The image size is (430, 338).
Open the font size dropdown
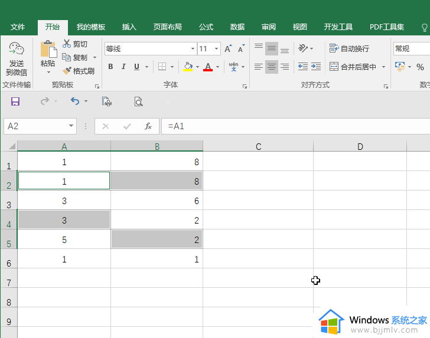point(217,49)
